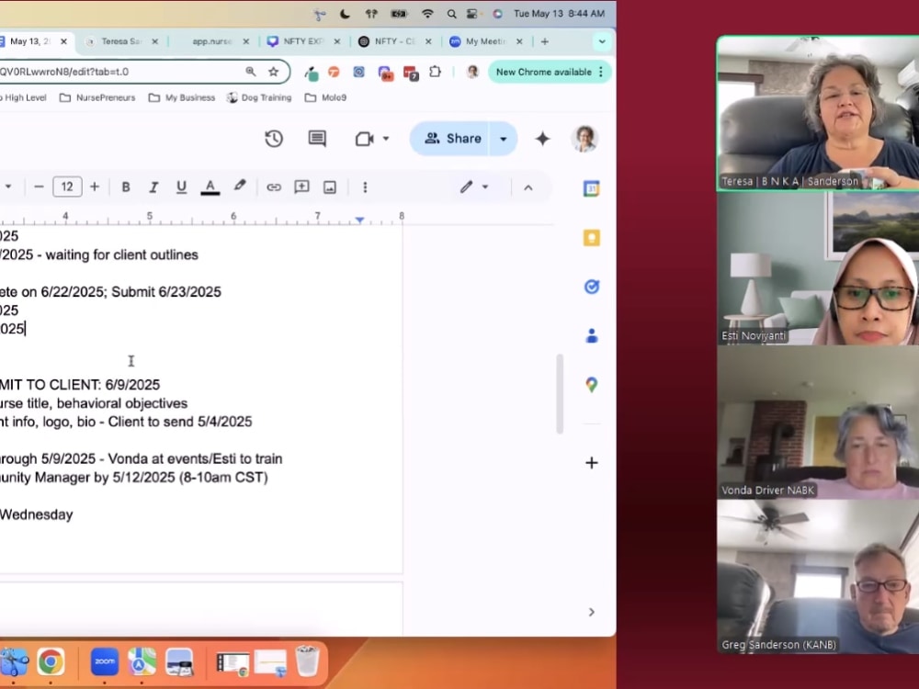Switch to the My Meeting Zoom tab
The image size is (919, 689).
(x=484, y=41)
